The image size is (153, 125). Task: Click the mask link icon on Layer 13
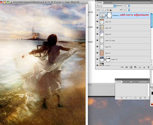pyautogui.click(x=105, y=59)
